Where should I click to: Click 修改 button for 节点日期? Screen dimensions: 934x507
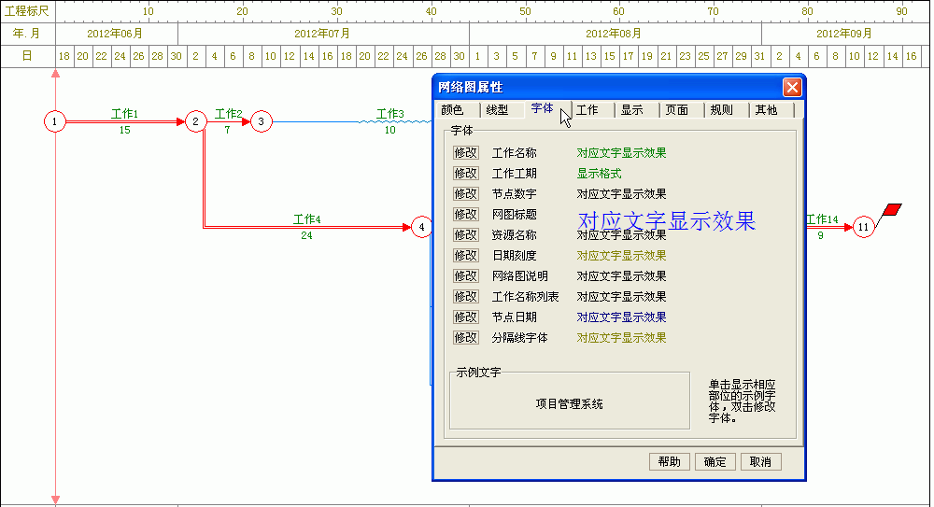pyautogui.click(x=465, y=317)
